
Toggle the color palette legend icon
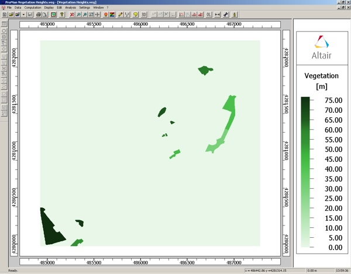(112, 14)
